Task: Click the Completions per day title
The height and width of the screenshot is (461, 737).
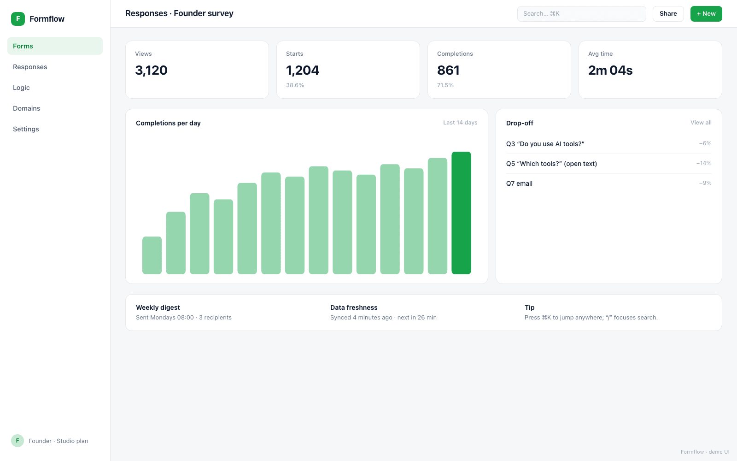Action: 168,123
